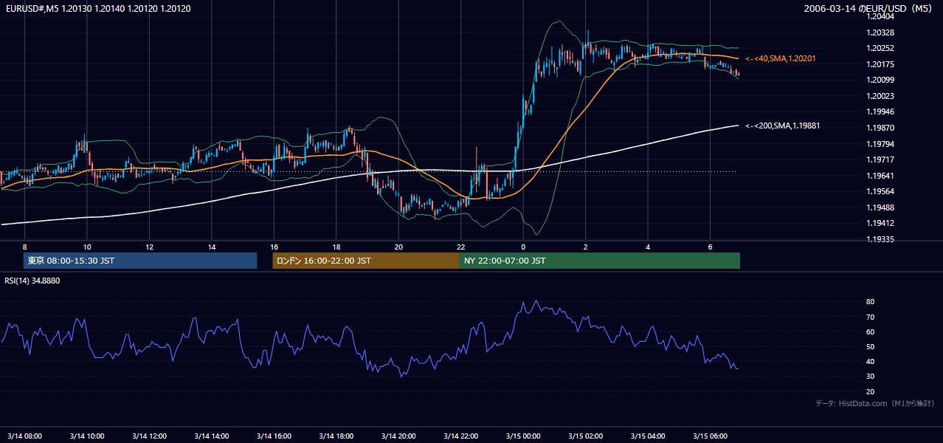This screenshot has height=443, width=943.
Task: Click price level 1.19870 on the axis
Action: click(x=880, y=128)
